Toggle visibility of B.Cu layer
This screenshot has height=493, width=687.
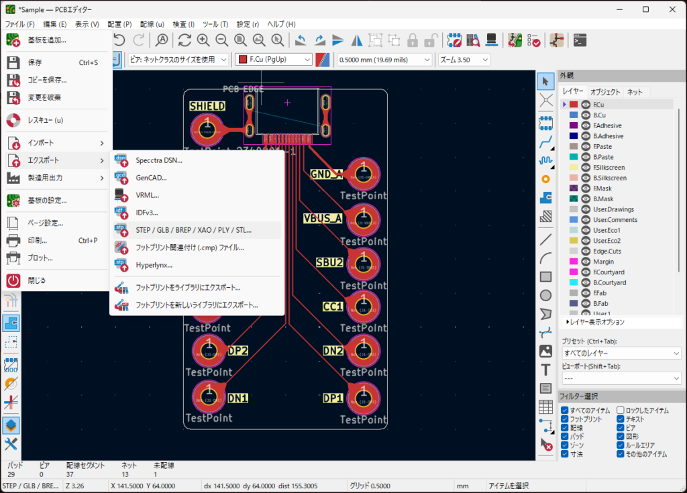click(x=586, y=115)
